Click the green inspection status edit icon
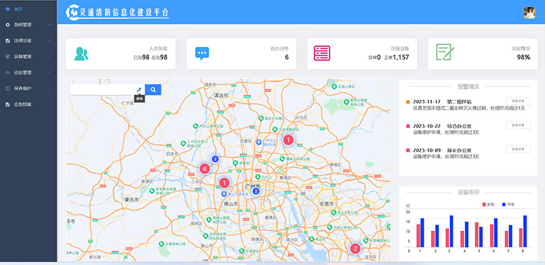545x265 pixels. [445, 52]
